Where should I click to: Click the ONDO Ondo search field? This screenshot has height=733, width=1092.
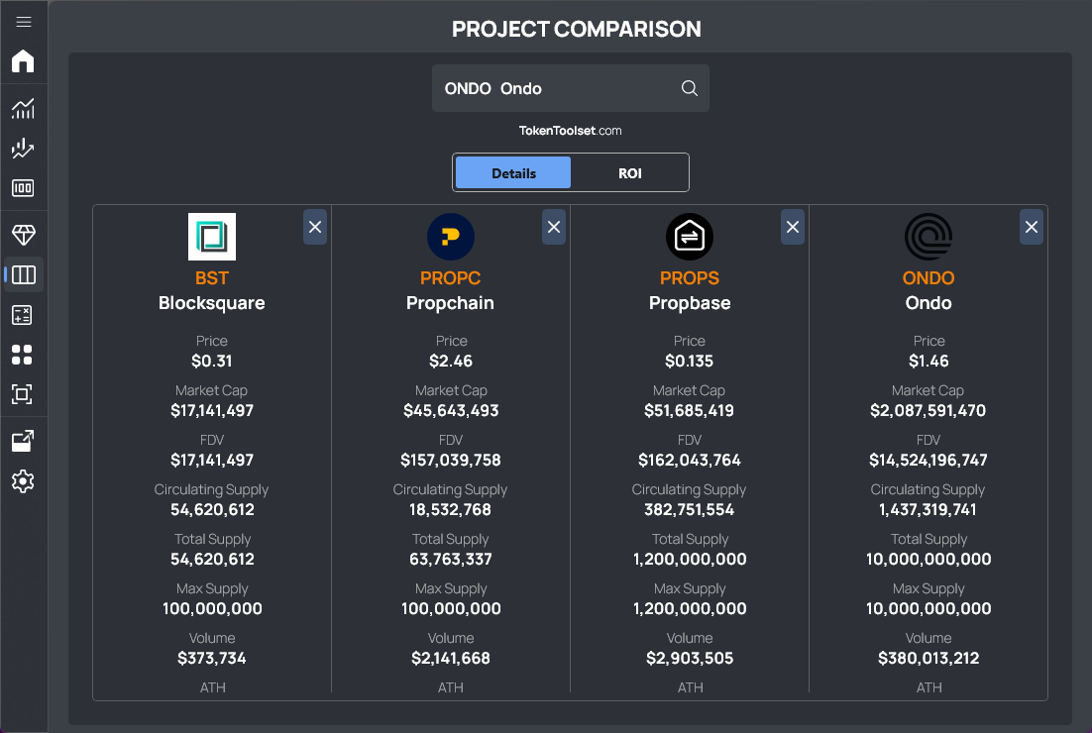[x=571, y=88]
